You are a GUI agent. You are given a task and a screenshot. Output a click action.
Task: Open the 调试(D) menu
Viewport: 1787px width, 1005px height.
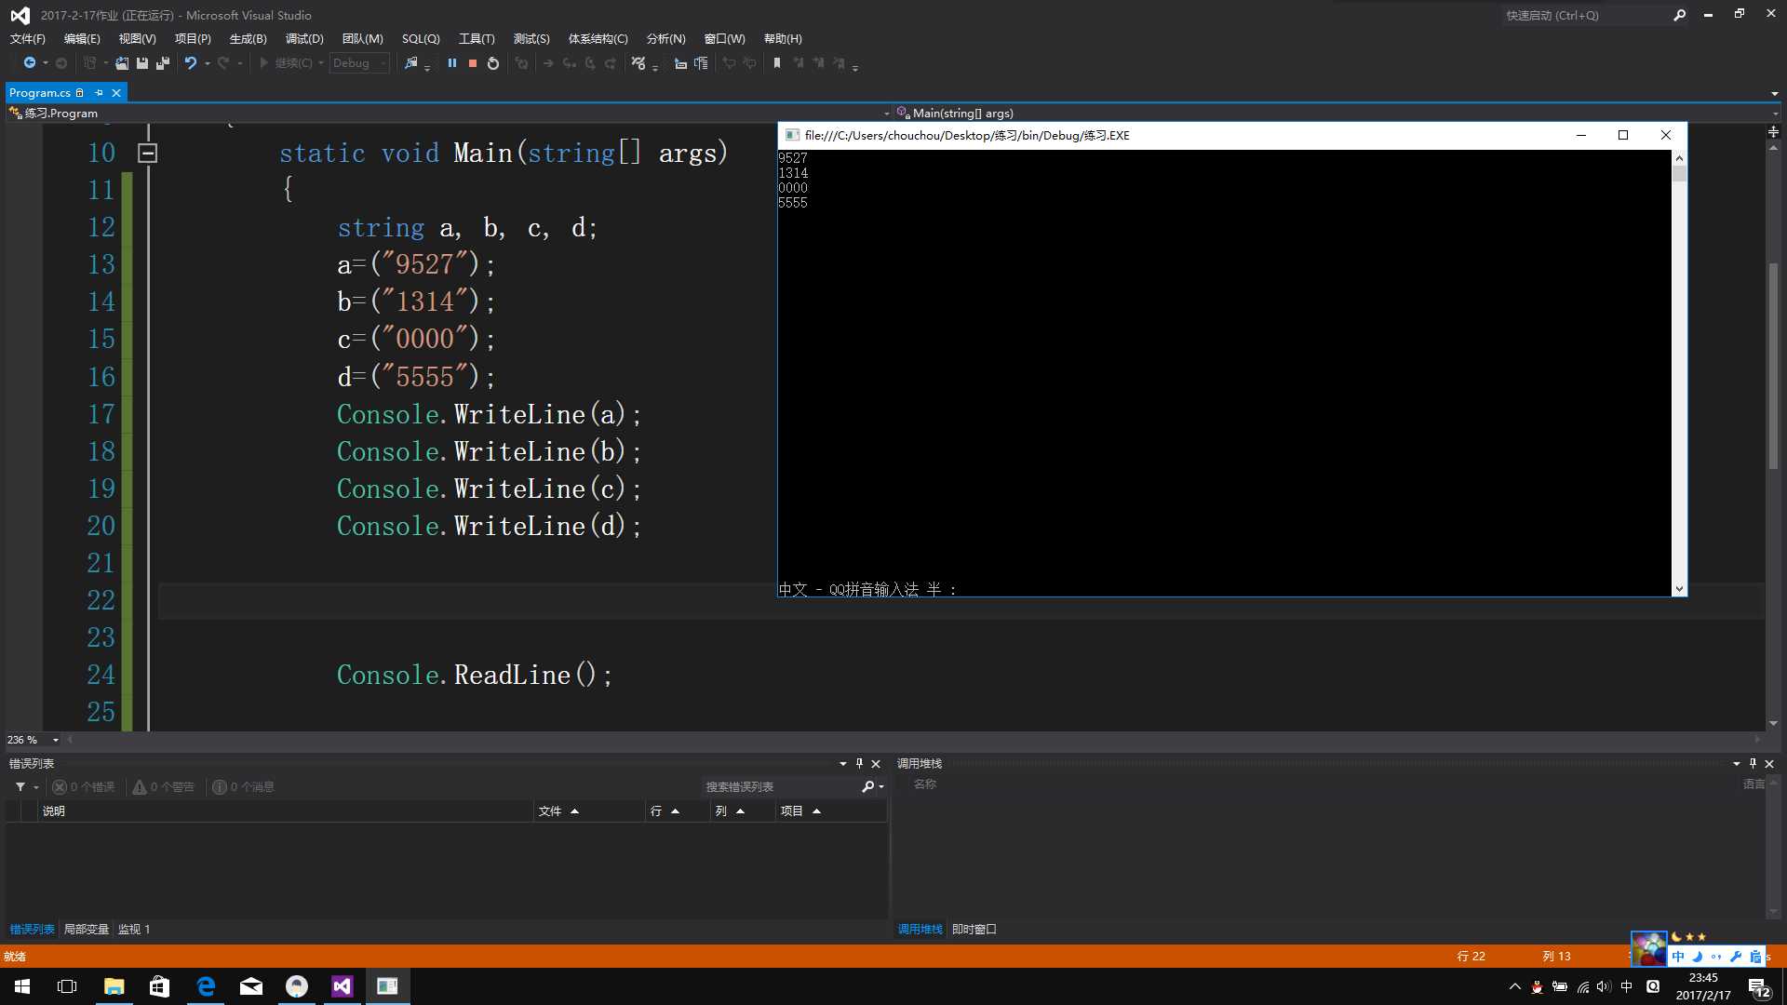tap(304, 39)
